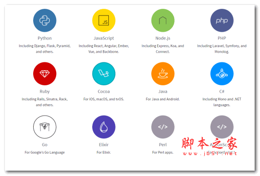This screenshot has width=260, height=176.
Task: Select the Go heading link
Action: (x=44, y=145)
